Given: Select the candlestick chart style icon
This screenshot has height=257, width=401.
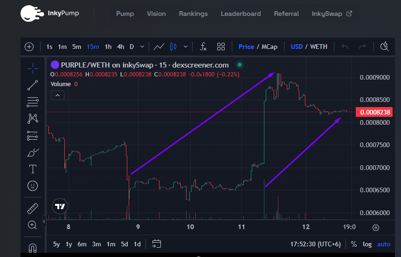Looking at the screenshot, I should coord(173,47).
